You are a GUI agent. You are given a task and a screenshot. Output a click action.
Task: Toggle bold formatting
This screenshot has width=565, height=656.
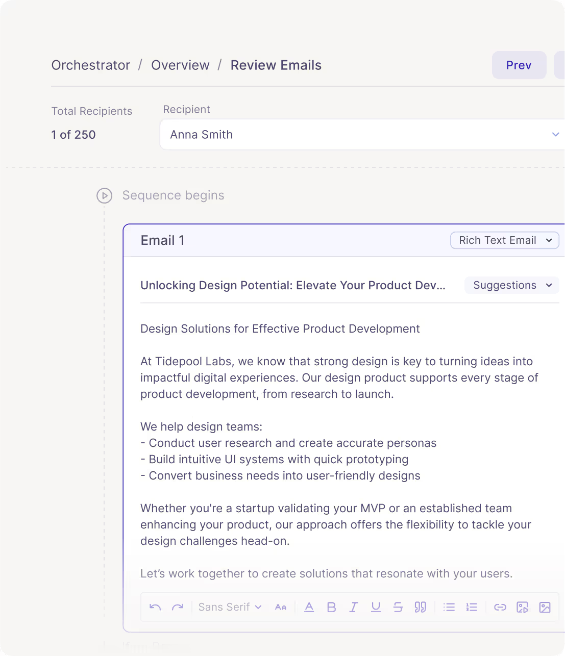(331, 607)
